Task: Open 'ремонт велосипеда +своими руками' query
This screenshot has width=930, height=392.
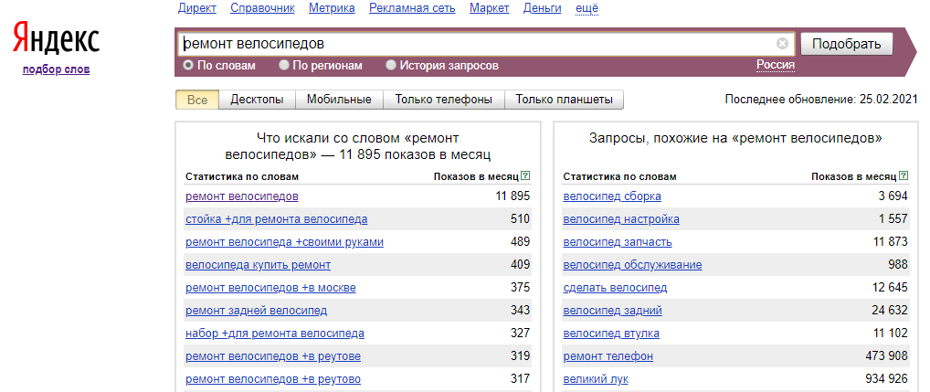Action: coord(285,242)
